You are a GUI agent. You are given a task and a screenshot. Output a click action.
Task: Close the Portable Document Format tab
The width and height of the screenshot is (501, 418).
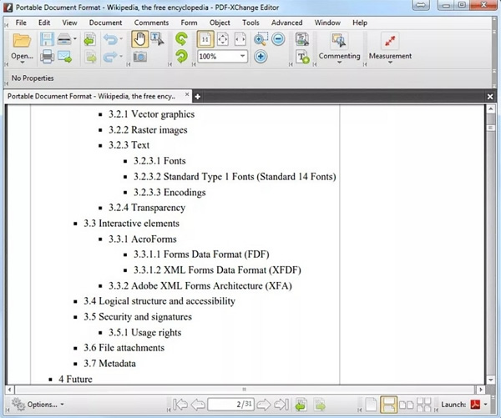pyautogui.click(x=187, y=94)
